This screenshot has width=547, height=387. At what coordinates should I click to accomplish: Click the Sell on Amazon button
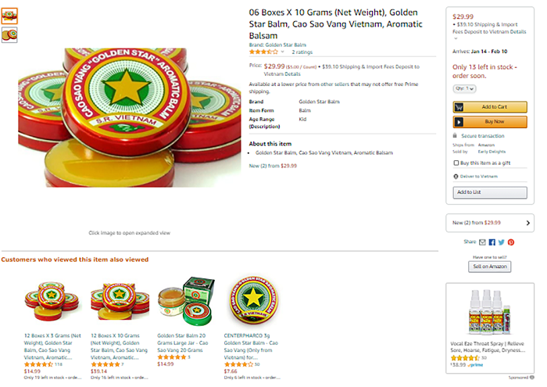[x=490, y=267]
